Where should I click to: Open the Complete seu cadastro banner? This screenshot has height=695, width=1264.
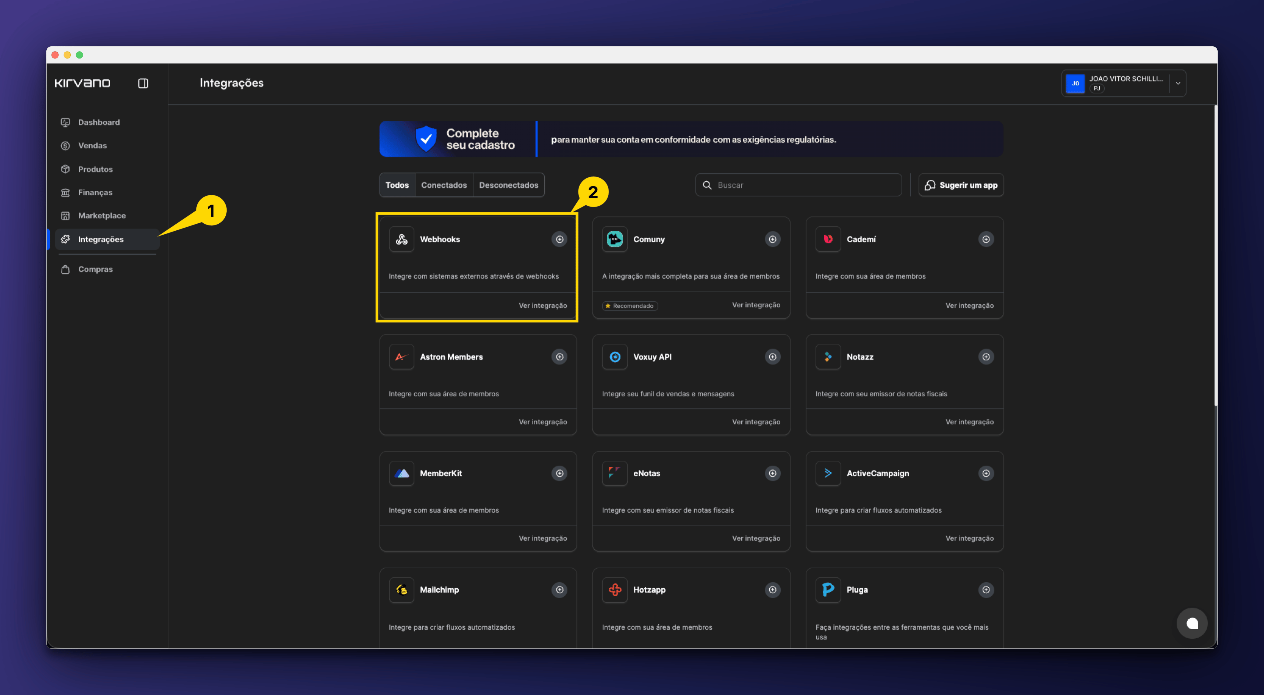691,139
